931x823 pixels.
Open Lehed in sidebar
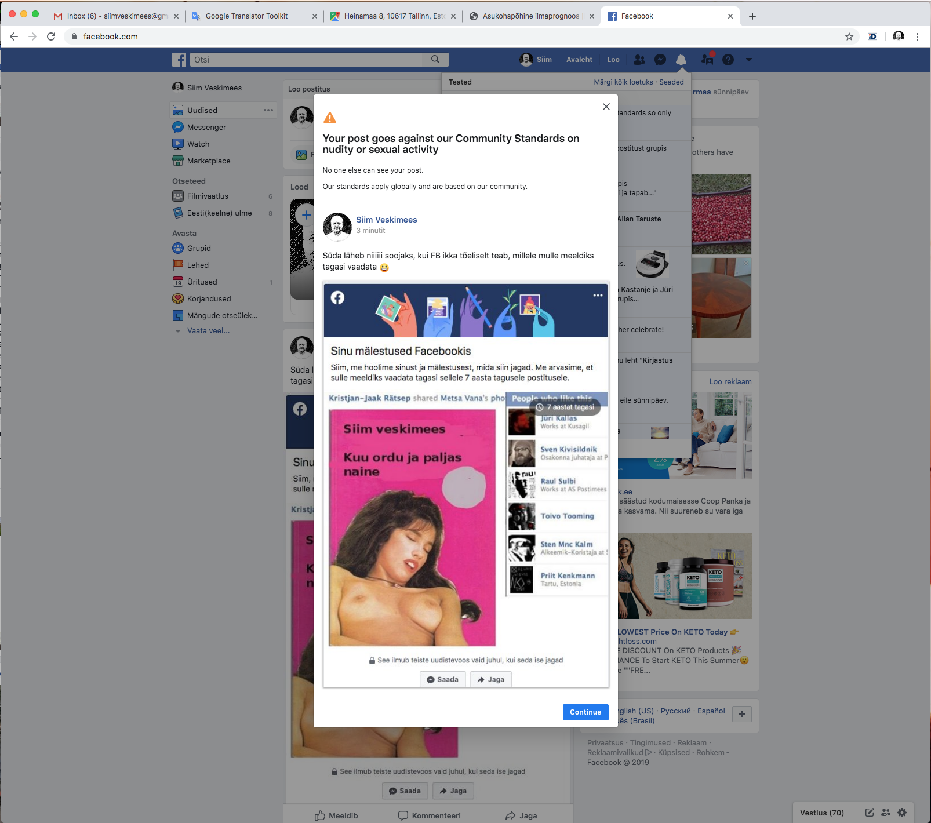point(198,265)
